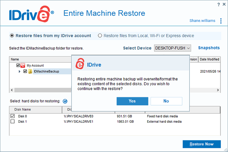Close the Entire Machine Restore window
This screenshot has width=228, height=152.
pyautogui.click(x=224, y=4)
